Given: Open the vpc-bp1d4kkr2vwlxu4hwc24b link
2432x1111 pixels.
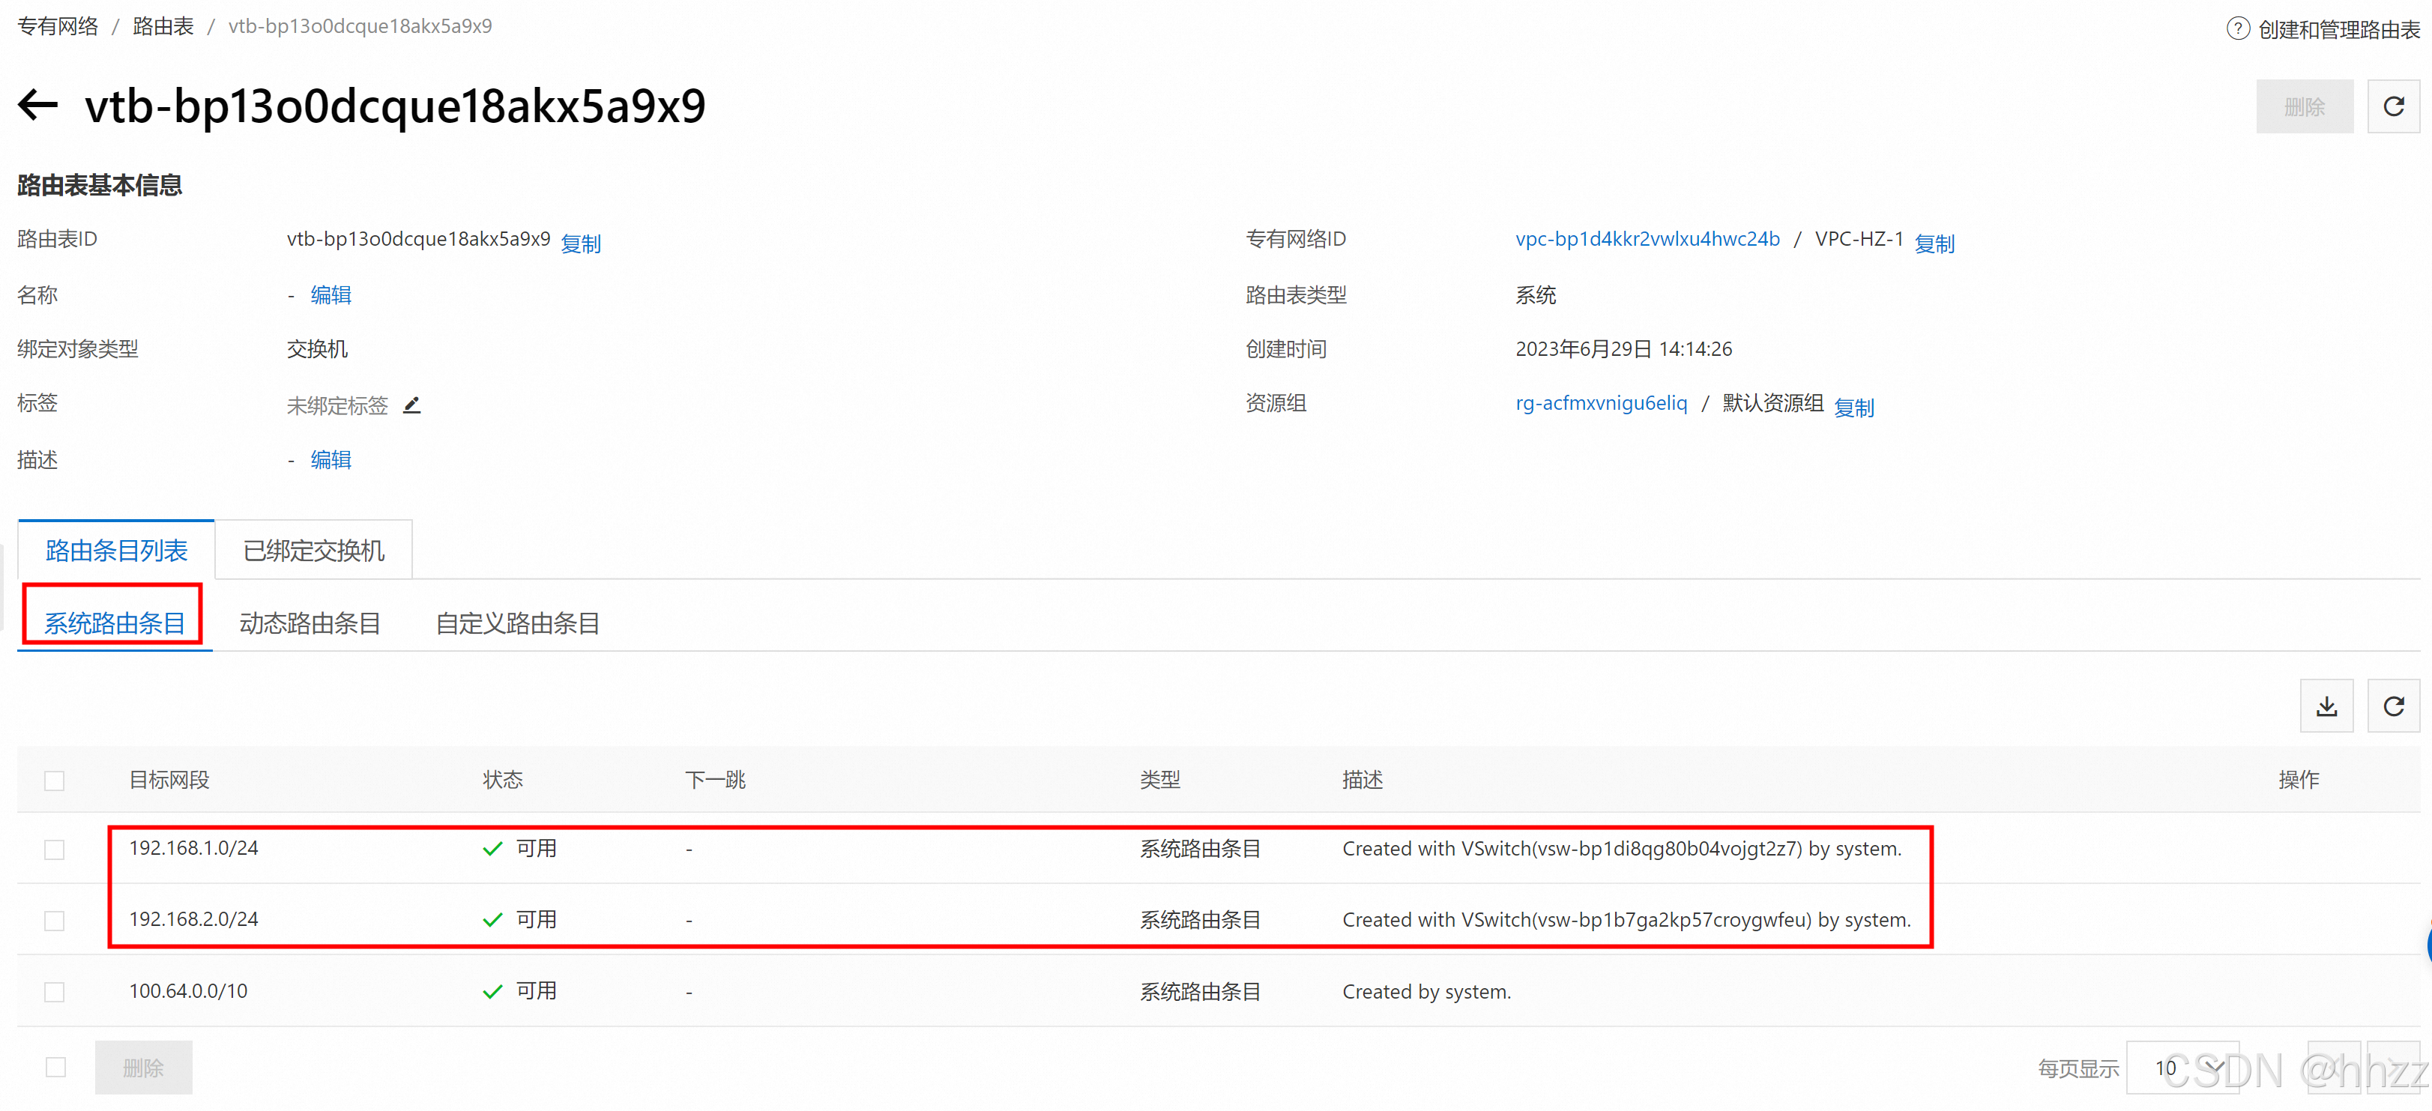Looking at the screenshot, I should point(1647,239).
